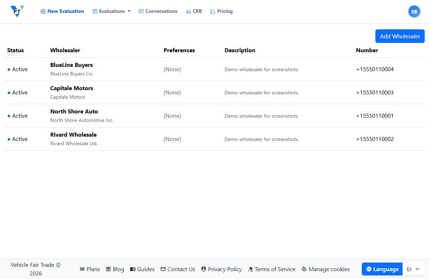Click the Add Wholesaler button
This screenshot has width=429, height=279.
(400, 36)
